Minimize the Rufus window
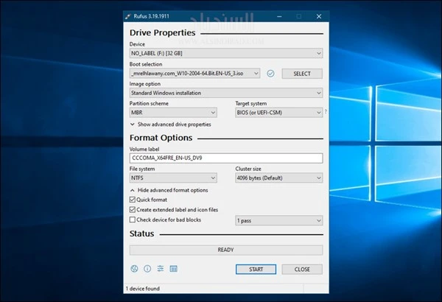Viewport: 442px width, 302px height. click(279, 16)
